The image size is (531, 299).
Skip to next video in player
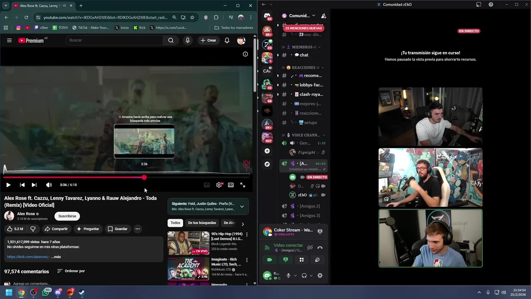[x=34, y=185]
